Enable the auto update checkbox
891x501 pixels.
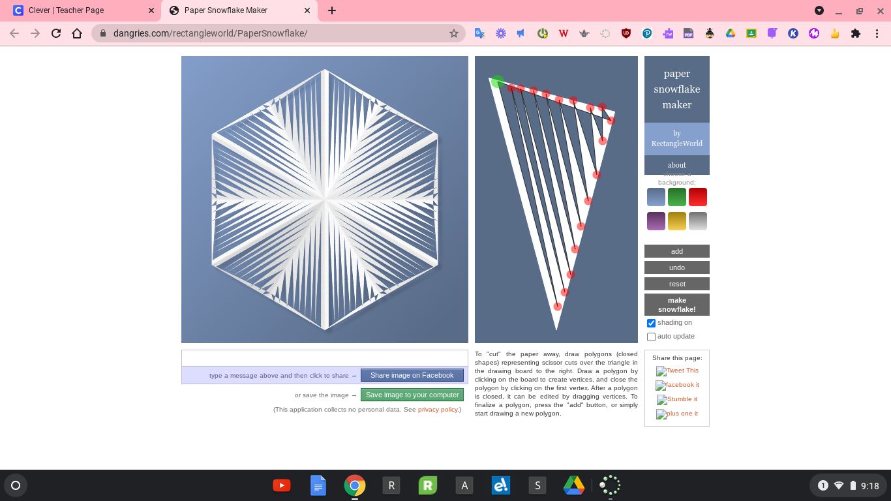651,337
